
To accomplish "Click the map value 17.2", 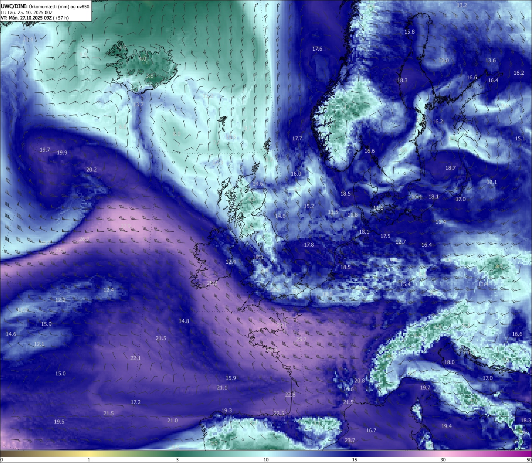I will [135, 402].
